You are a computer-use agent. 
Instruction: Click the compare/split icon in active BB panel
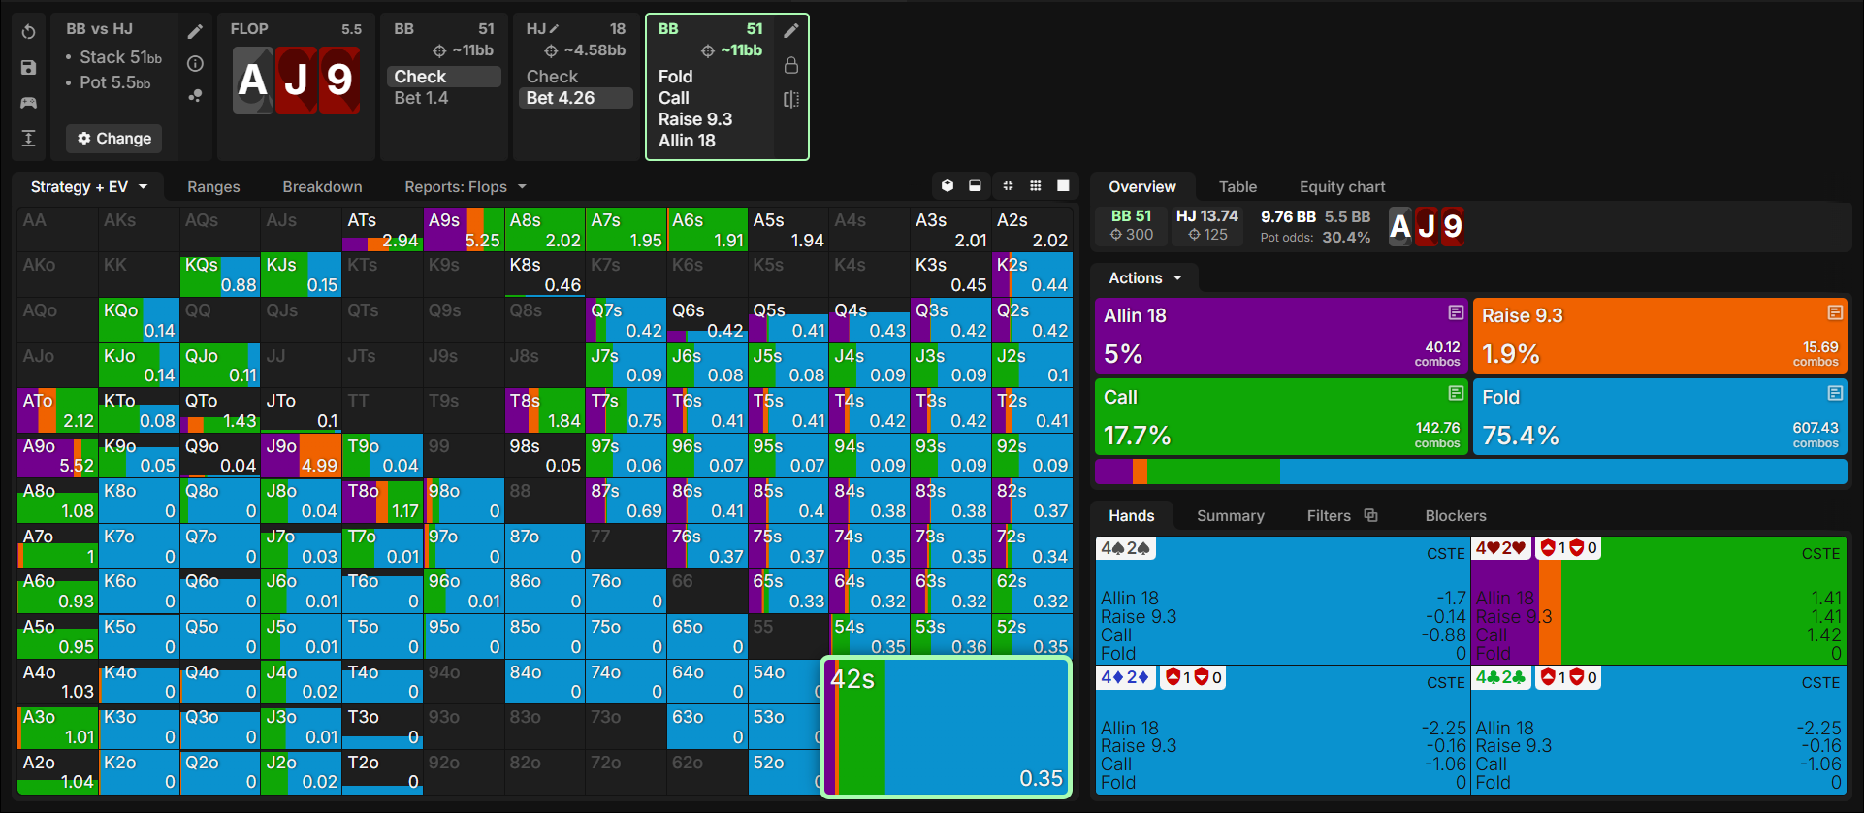[791, 99]
